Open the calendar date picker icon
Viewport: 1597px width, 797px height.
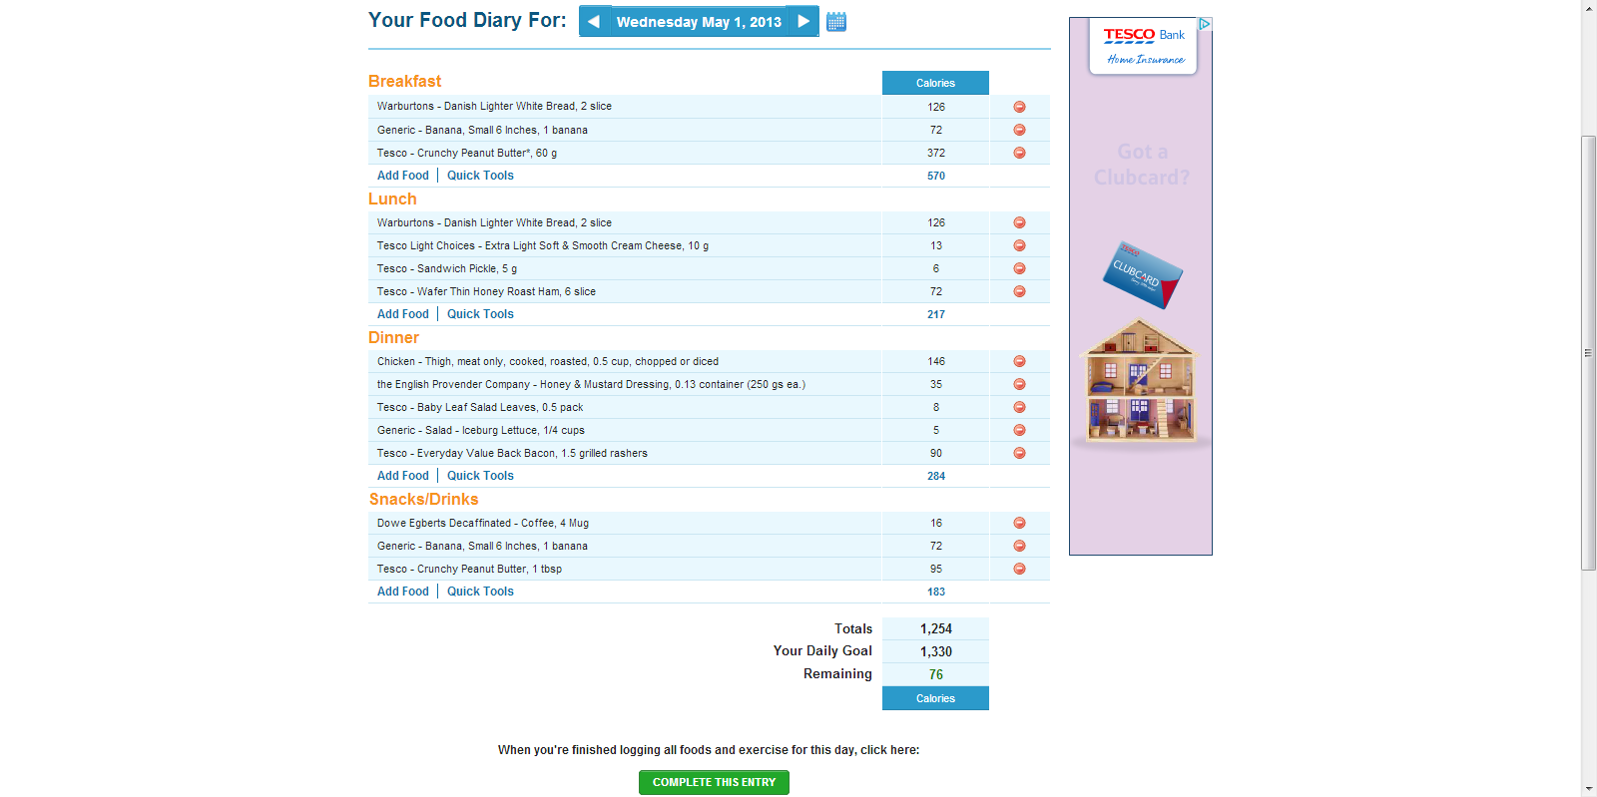[x=836, y=22]
